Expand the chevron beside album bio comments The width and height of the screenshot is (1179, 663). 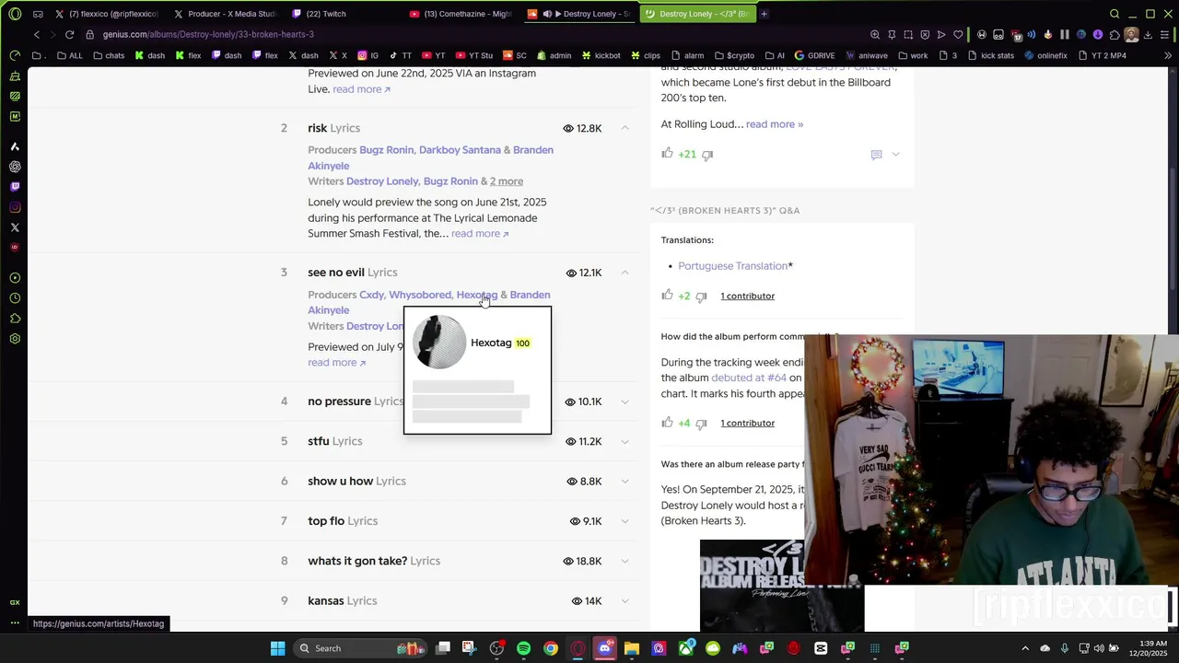[895, 155]
